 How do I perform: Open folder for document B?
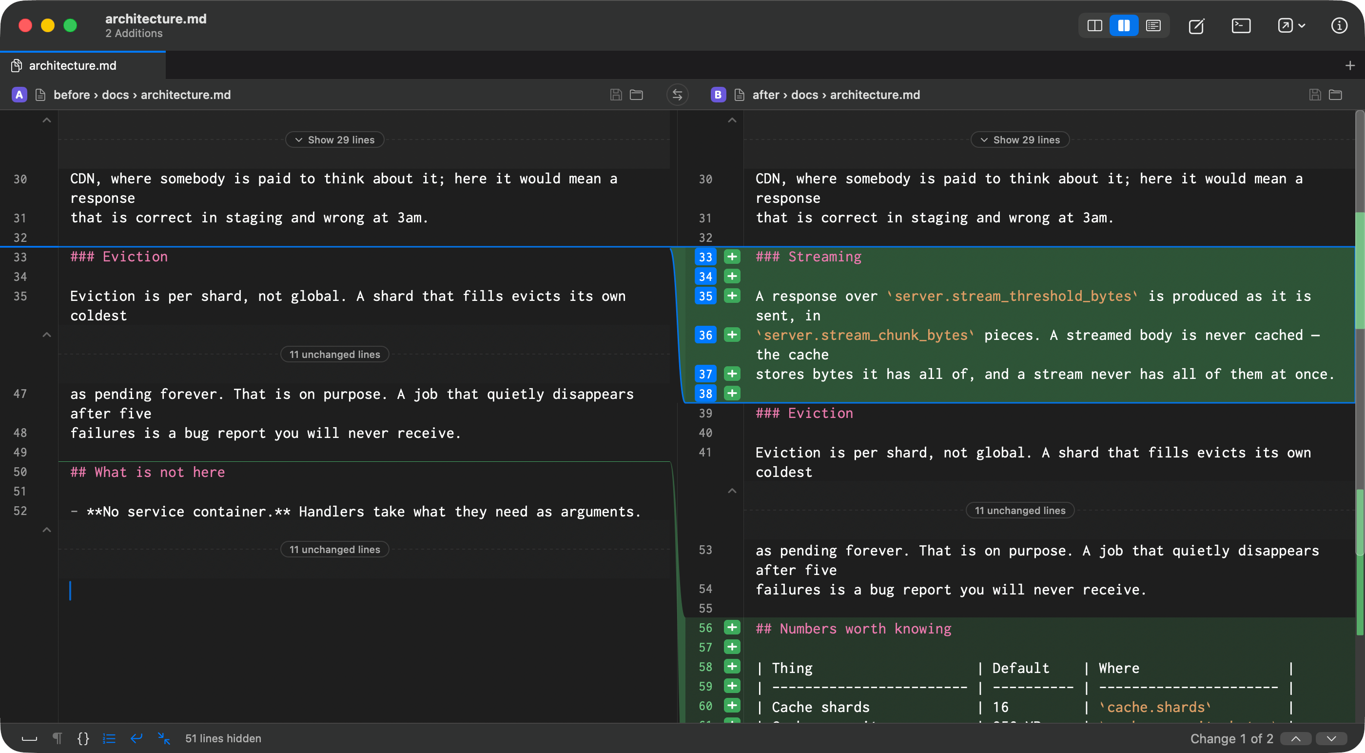[1335, 95]
